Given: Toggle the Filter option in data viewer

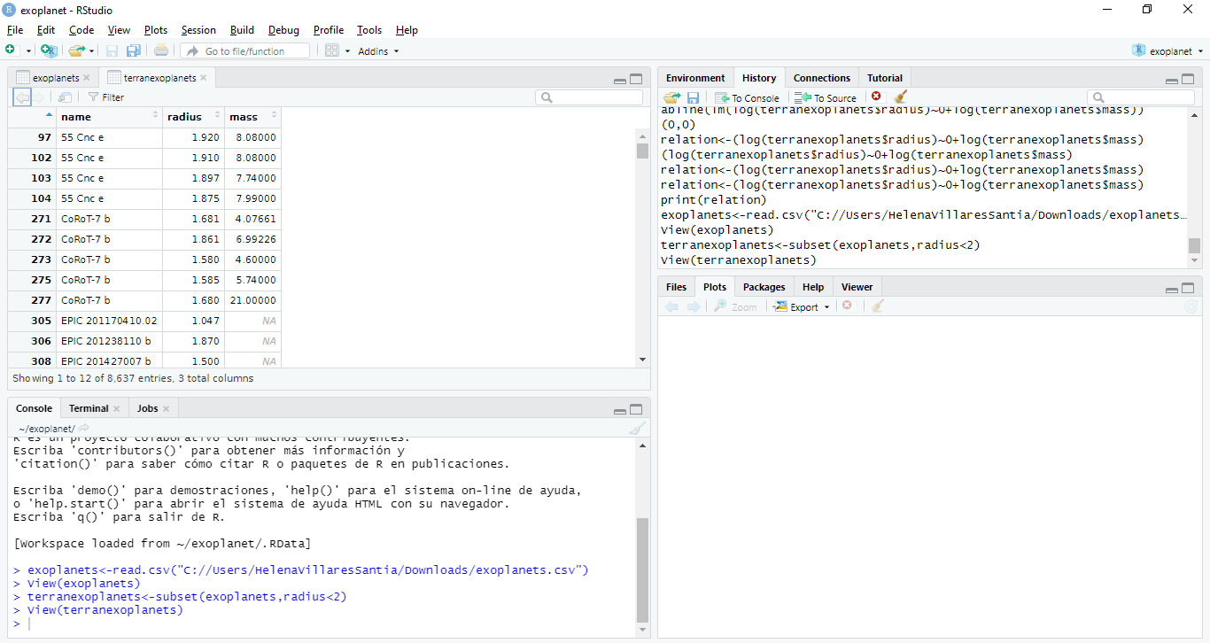Looking at the screenshot, I should pyautogui.click(x=105, y=97).
